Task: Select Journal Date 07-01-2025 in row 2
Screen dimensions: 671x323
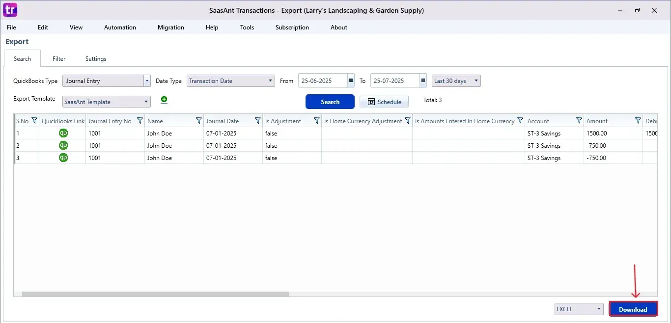Action: [233, 145]
